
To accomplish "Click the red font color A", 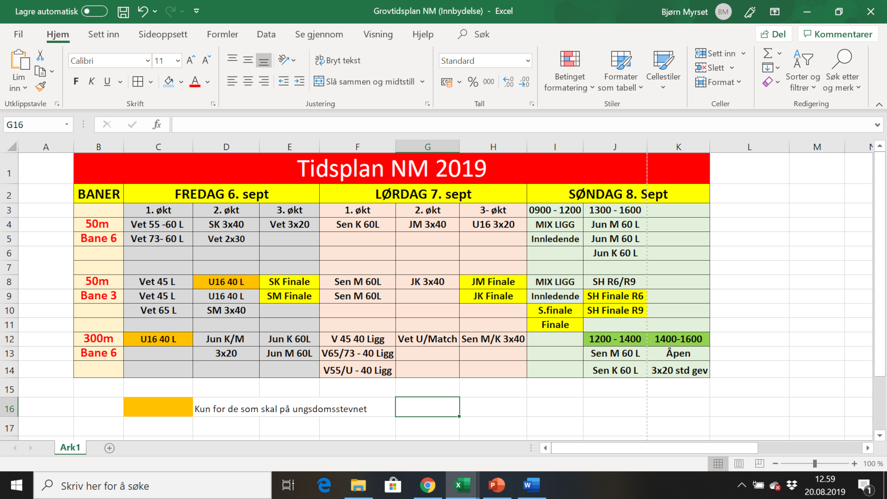I will click(x=195, y=82).
